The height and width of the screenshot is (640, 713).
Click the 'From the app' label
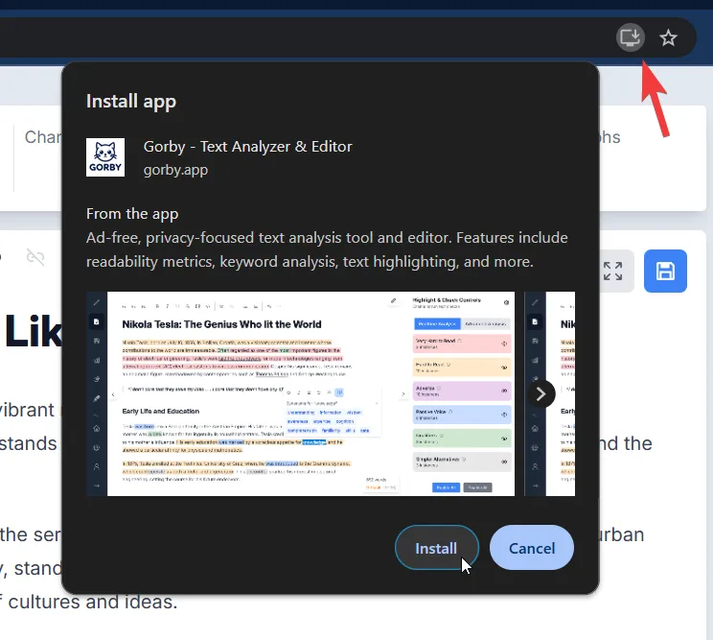(132, 214)
